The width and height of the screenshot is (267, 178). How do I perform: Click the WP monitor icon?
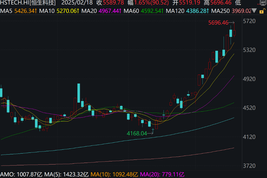tap(263, 3)
